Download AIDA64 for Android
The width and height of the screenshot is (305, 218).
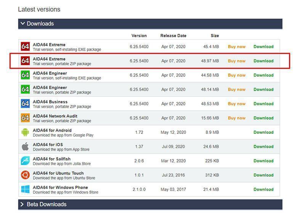[263, 132]
